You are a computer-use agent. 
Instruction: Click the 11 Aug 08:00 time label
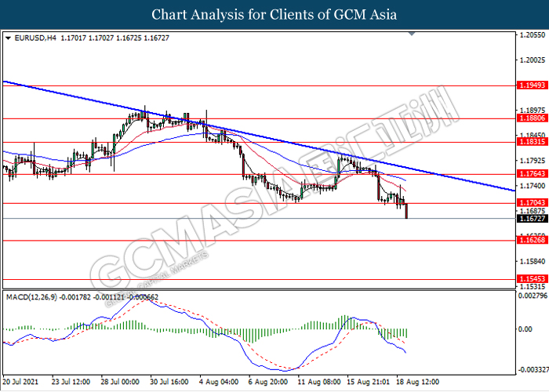[319, 382]
